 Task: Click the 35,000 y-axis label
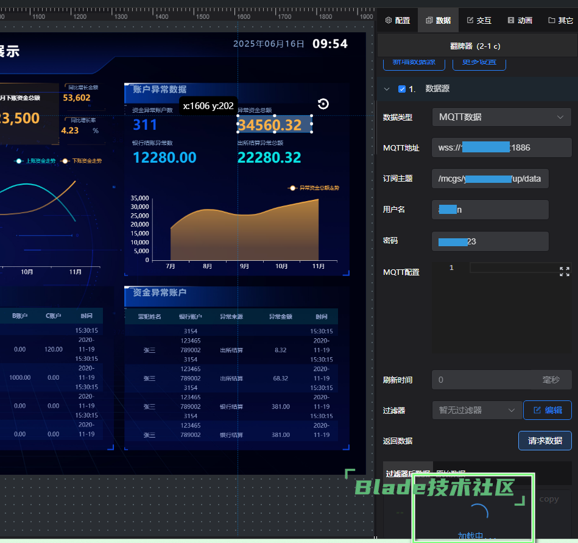pyautogui.click(x=139, y=198)
